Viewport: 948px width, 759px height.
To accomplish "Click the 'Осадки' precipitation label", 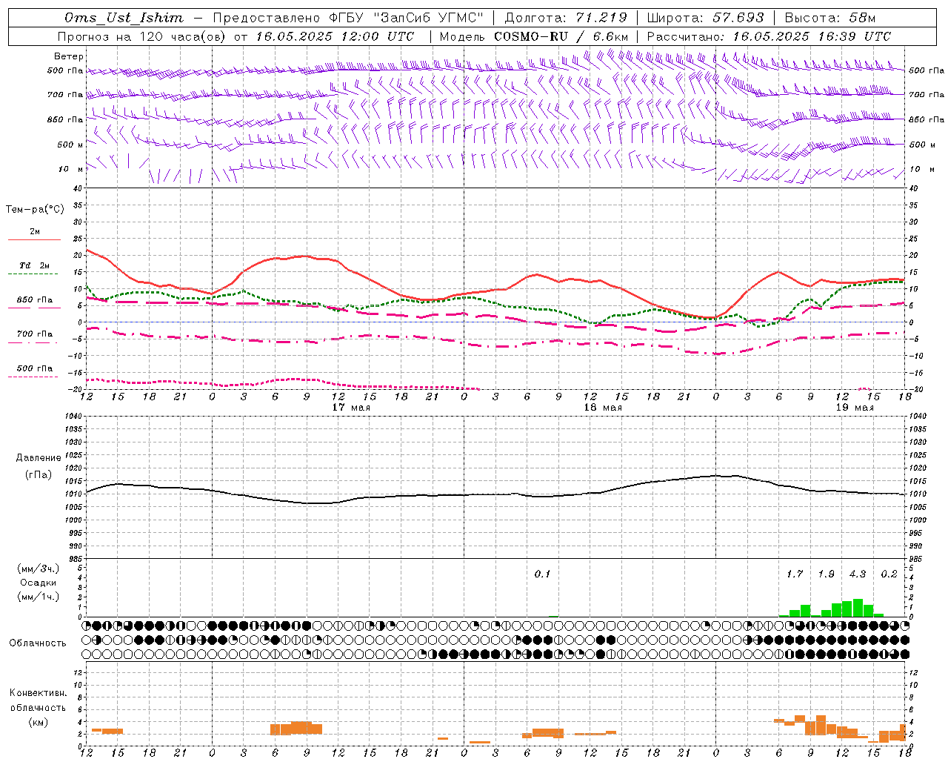I will (x=39, y=583).
